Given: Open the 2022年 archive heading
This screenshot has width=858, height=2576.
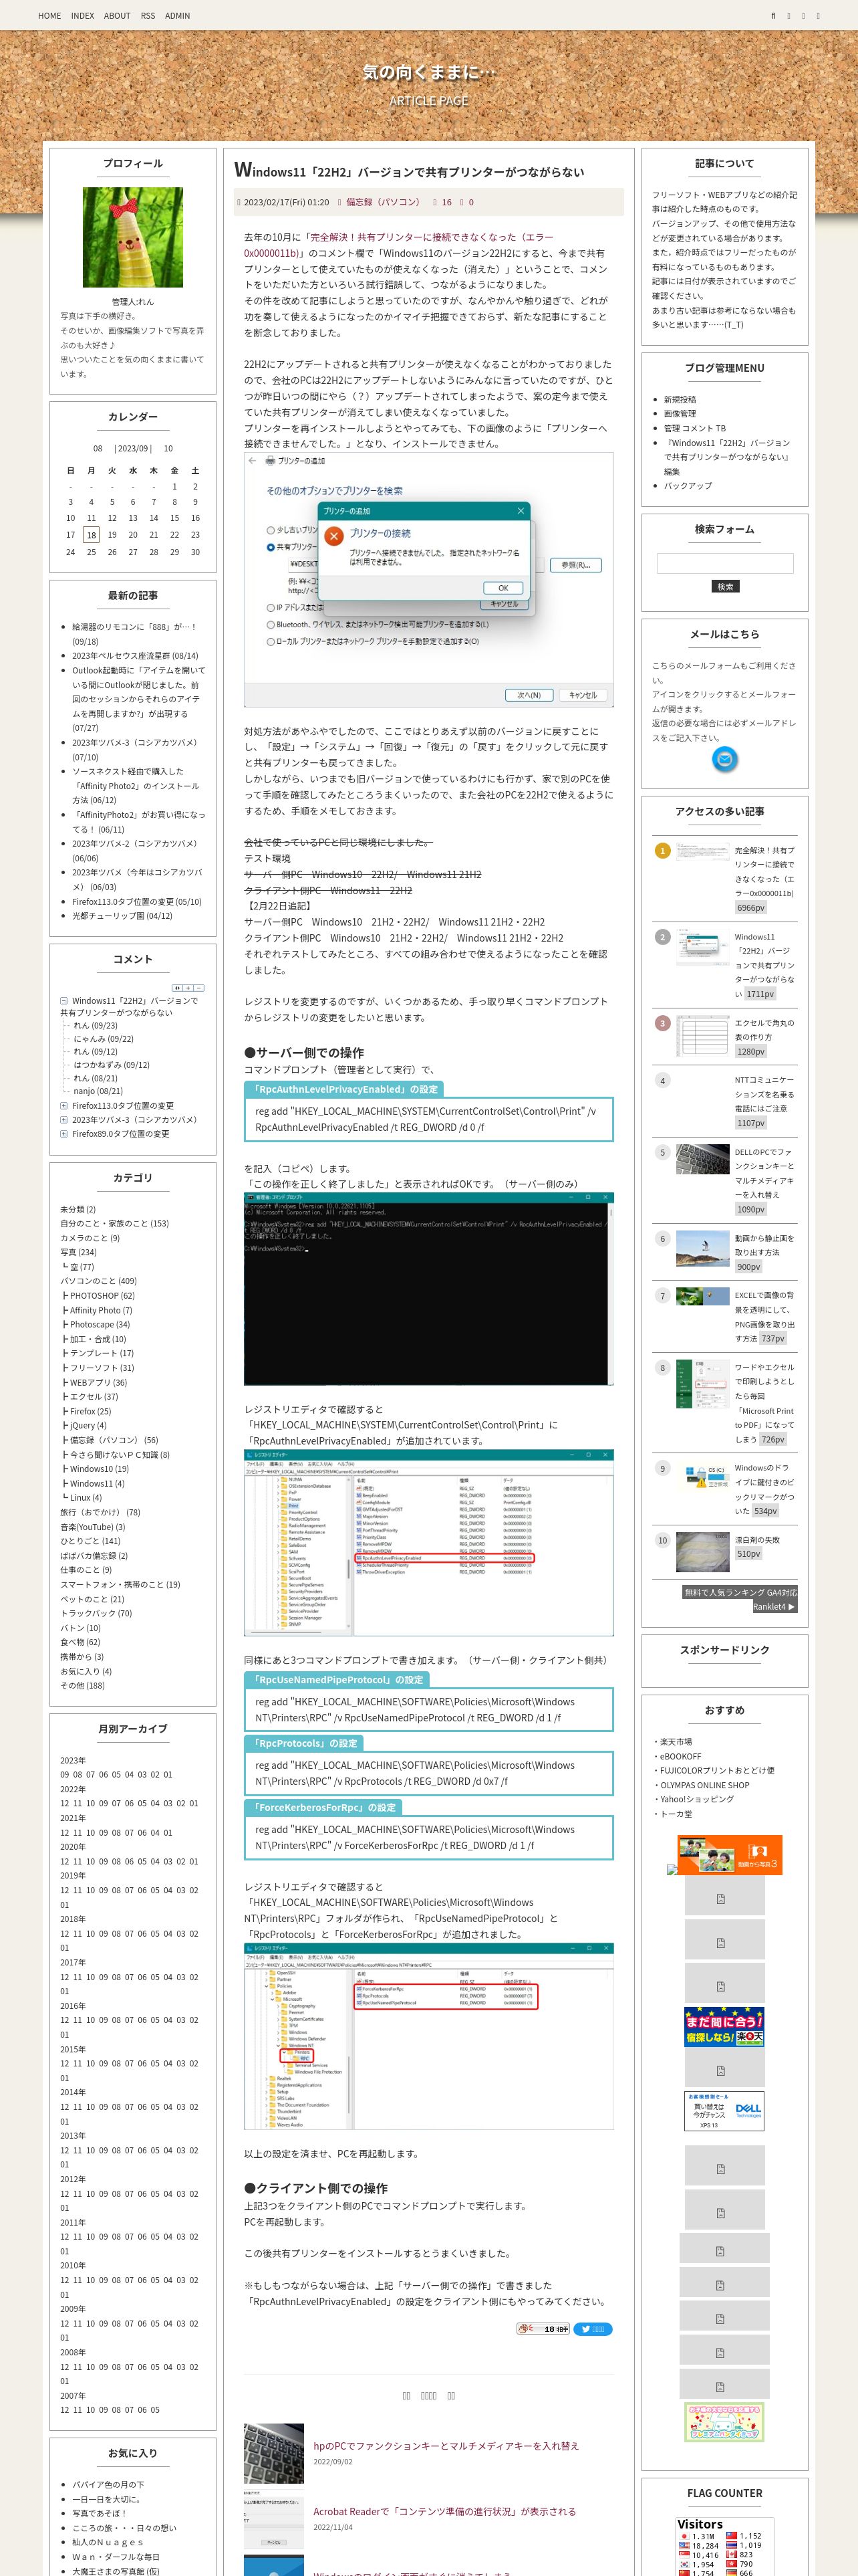Looking at the screenshot, I should [x=73, y=1789].
